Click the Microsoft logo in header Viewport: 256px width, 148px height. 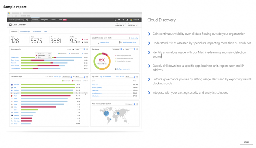point(135,19)
